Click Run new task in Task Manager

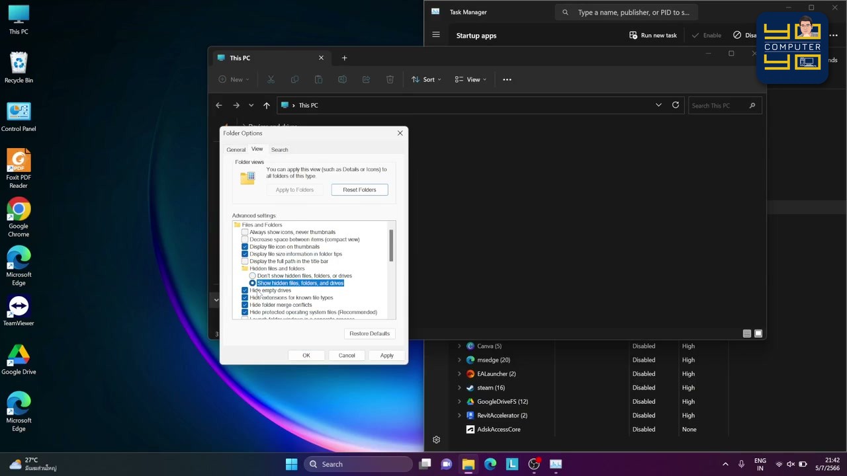653,35
